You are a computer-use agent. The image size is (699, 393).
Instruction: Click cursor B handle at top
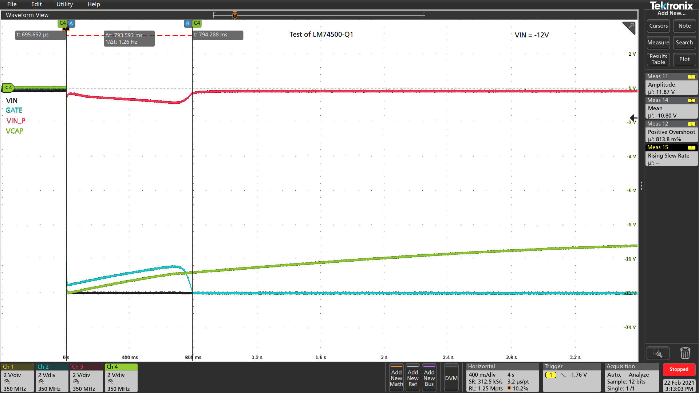tap(187, 23)
